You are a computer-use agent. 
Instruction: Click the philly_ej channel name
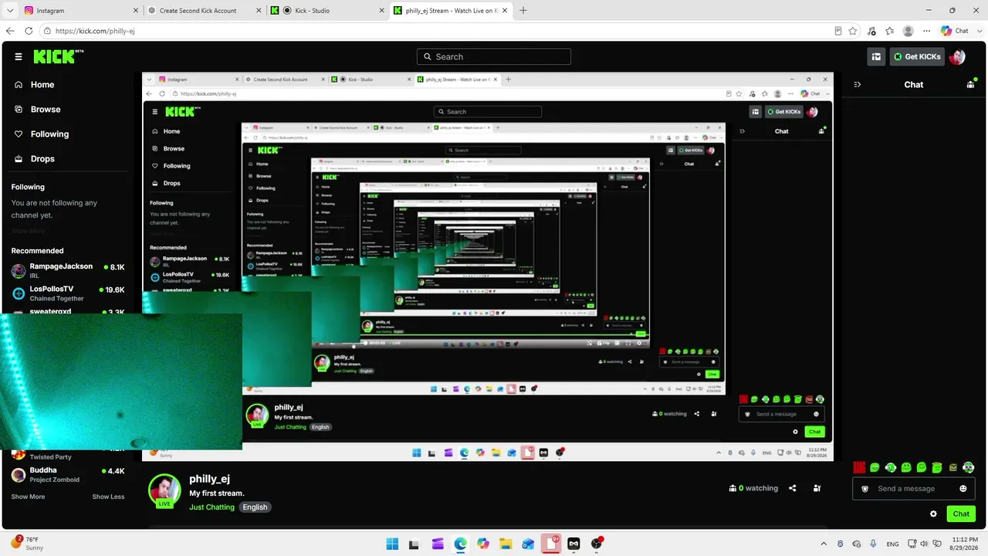tap(209, 479)
